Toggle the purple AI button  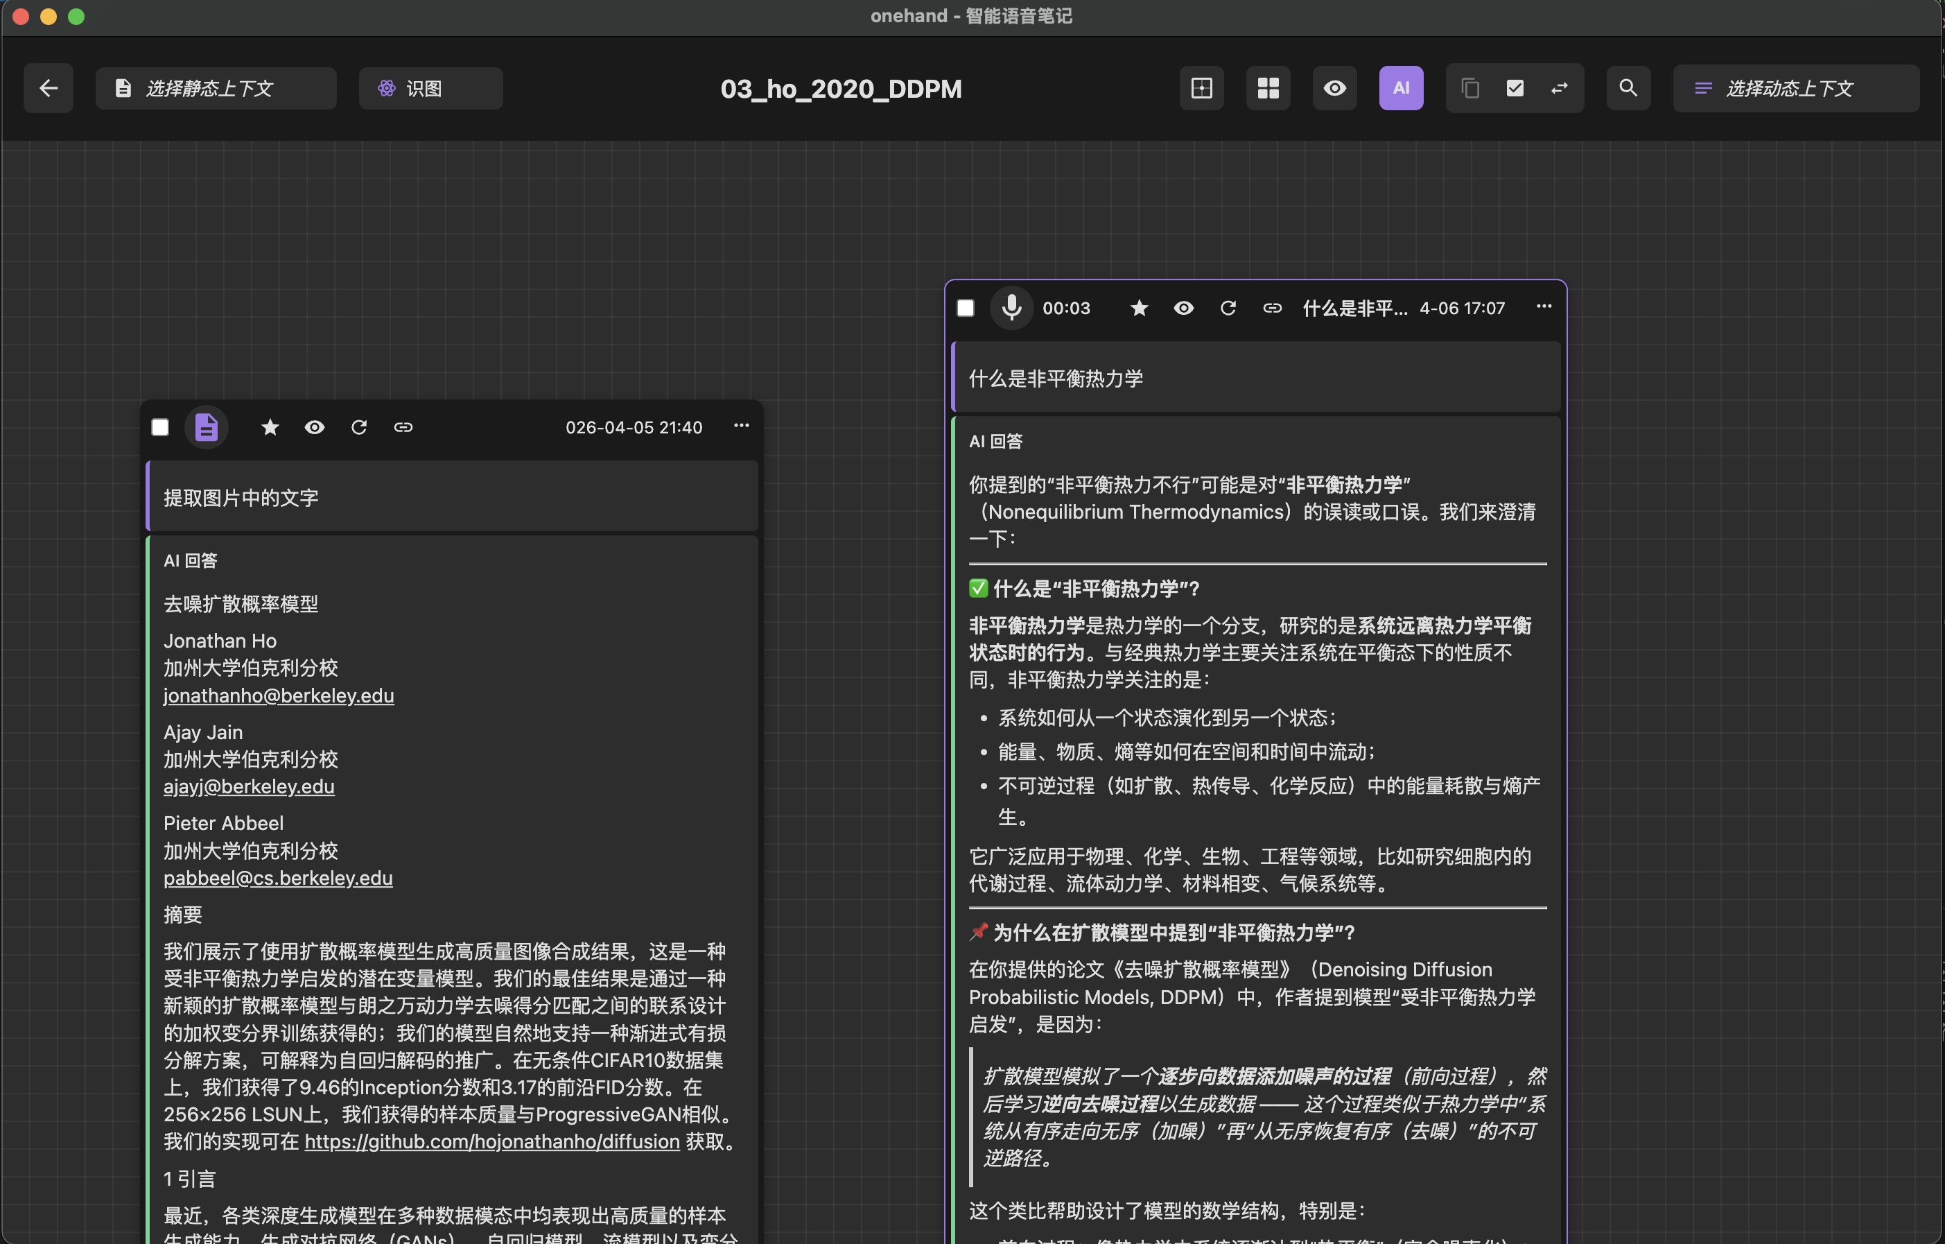1402,88
